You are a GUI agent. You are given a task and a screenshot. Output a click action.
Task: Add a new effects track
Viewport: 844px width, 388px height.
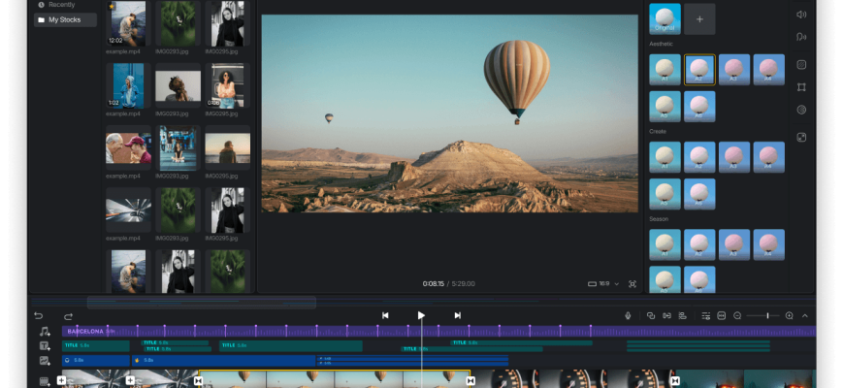coord(45,361)
